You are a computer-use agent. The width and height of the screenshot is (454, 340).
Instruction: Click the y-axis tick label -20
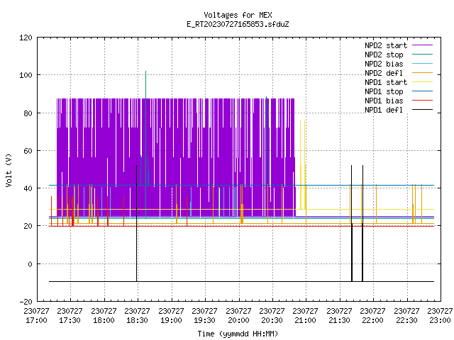[x=26, y=302]
